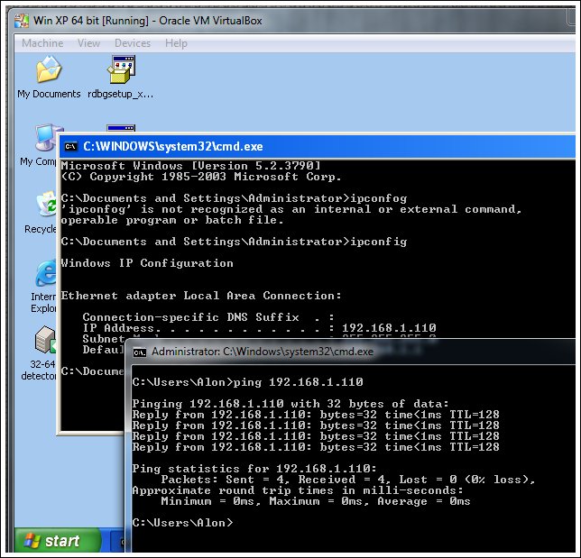Click the C:\WINDOWS\system32\cmd.exe title bar icon
The image size is (581, 558).
pyautogui.click(x=70, y=147)
